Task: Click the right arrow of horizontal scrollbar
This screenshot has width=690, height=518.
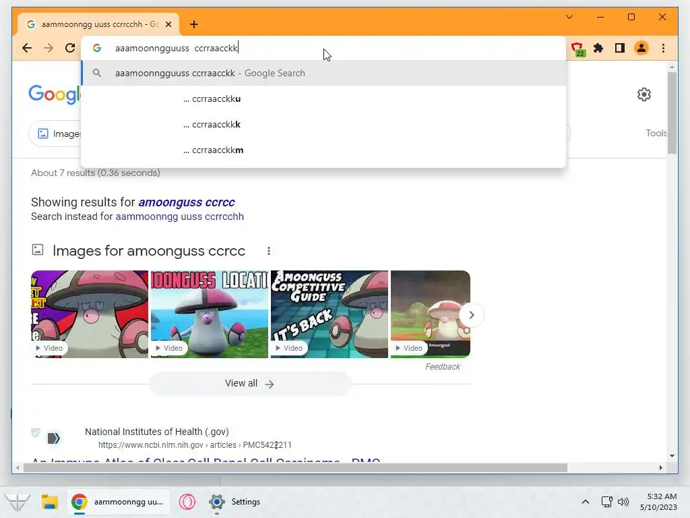Action: pyautogui.click(x=660, y=468)
